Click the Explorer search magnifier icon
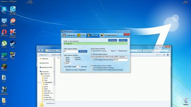The height and width of the screenshot is (107, 191). pyautogui.click(x=169, y=51)
